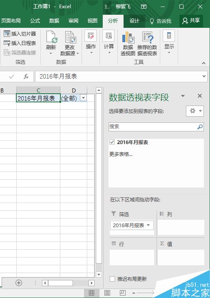Click the horizontal scrollbar thumb
This screenshot has height=298, width=210.
click(60, 283)
